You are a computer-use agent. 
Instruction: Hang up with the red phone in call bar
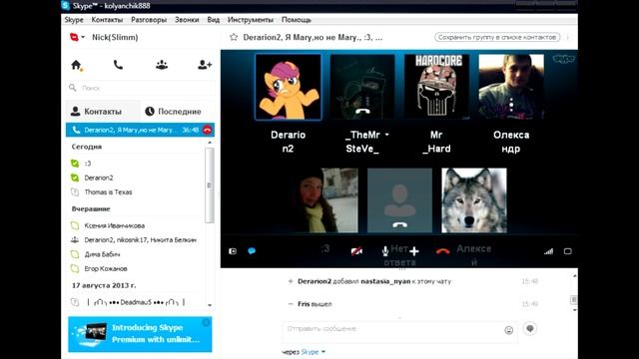coord(443,251)
